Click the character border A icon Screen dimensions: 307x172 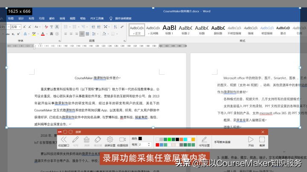pos(57,27)
